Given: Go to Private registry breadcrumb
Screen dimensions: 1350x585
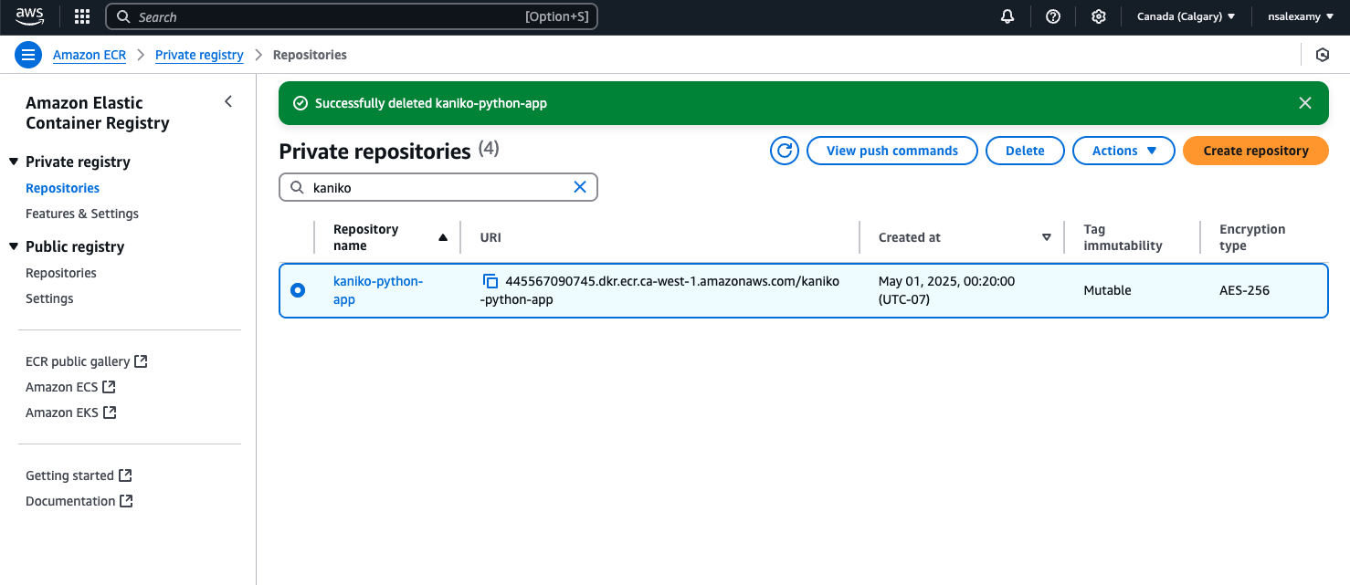Looking at the screenshot, I should tap(199, 55).
